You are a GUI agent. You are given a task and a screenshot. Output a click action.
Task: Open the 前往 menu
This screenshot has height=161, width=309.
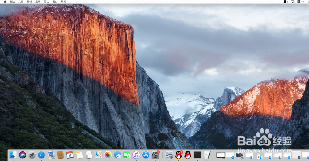[46, 2]
